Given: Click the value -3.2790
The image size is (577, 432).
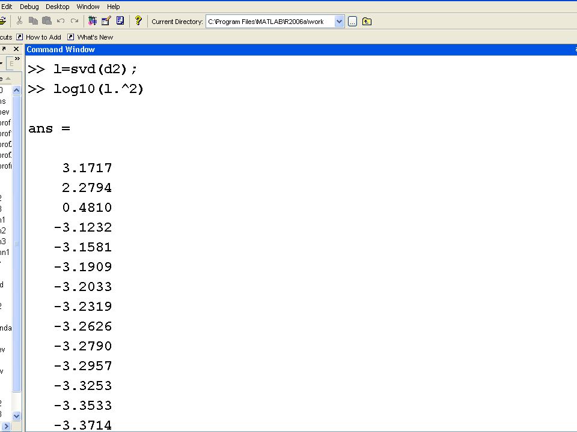Looking at the screenshot, I should 83,346.
